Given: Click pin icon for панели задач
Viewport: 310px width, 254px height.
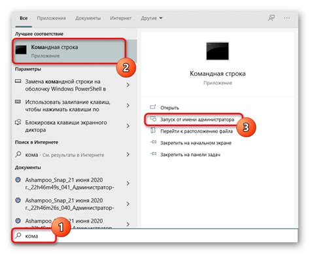Looking at the screenshot, I should pyautogui.click(x=153, y=154).
